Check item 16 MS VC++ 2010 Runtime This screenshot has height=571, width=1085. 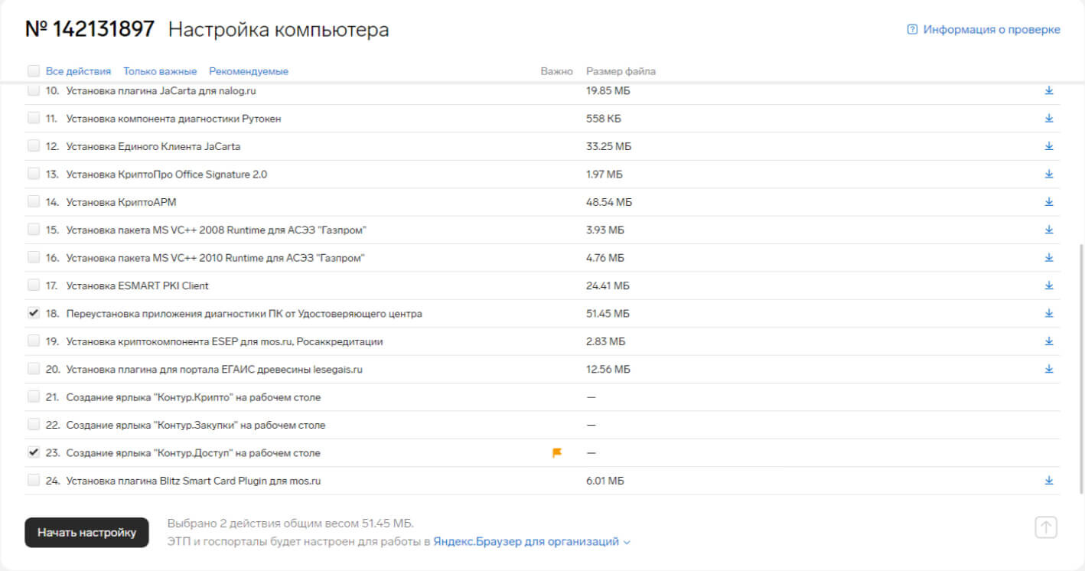click(x=34, y=257)
